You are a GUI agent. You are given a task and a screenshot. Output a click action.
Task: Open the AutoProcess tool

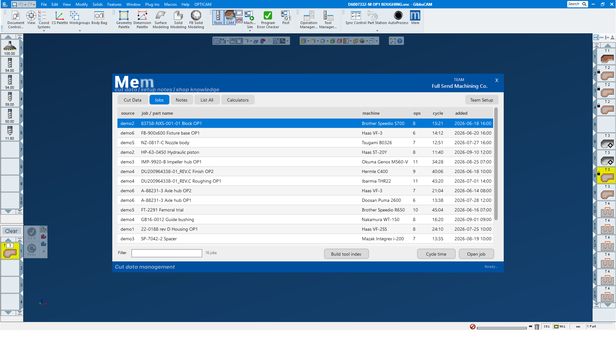click(x=398, y=18)
